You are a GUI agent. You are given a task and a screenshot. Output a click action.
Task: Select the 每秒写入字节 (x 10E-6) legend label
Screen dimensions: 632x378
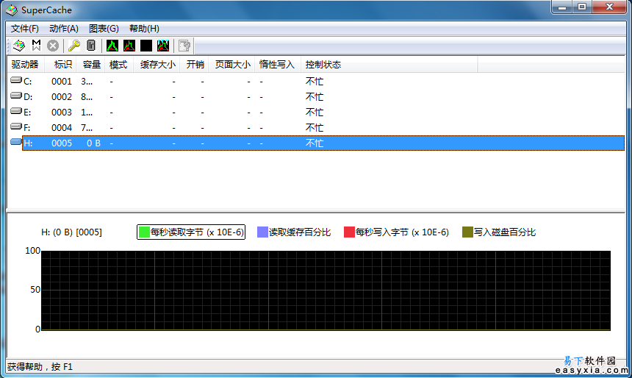click(402, 232)
